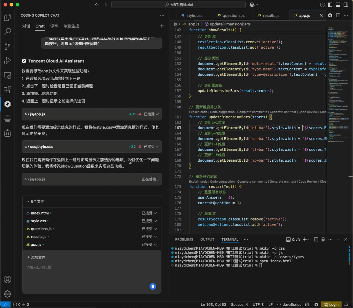Open 已接受 dropdown for questions.js
The width and height of the screenshot is (353, 308).
tap(150, 229)
